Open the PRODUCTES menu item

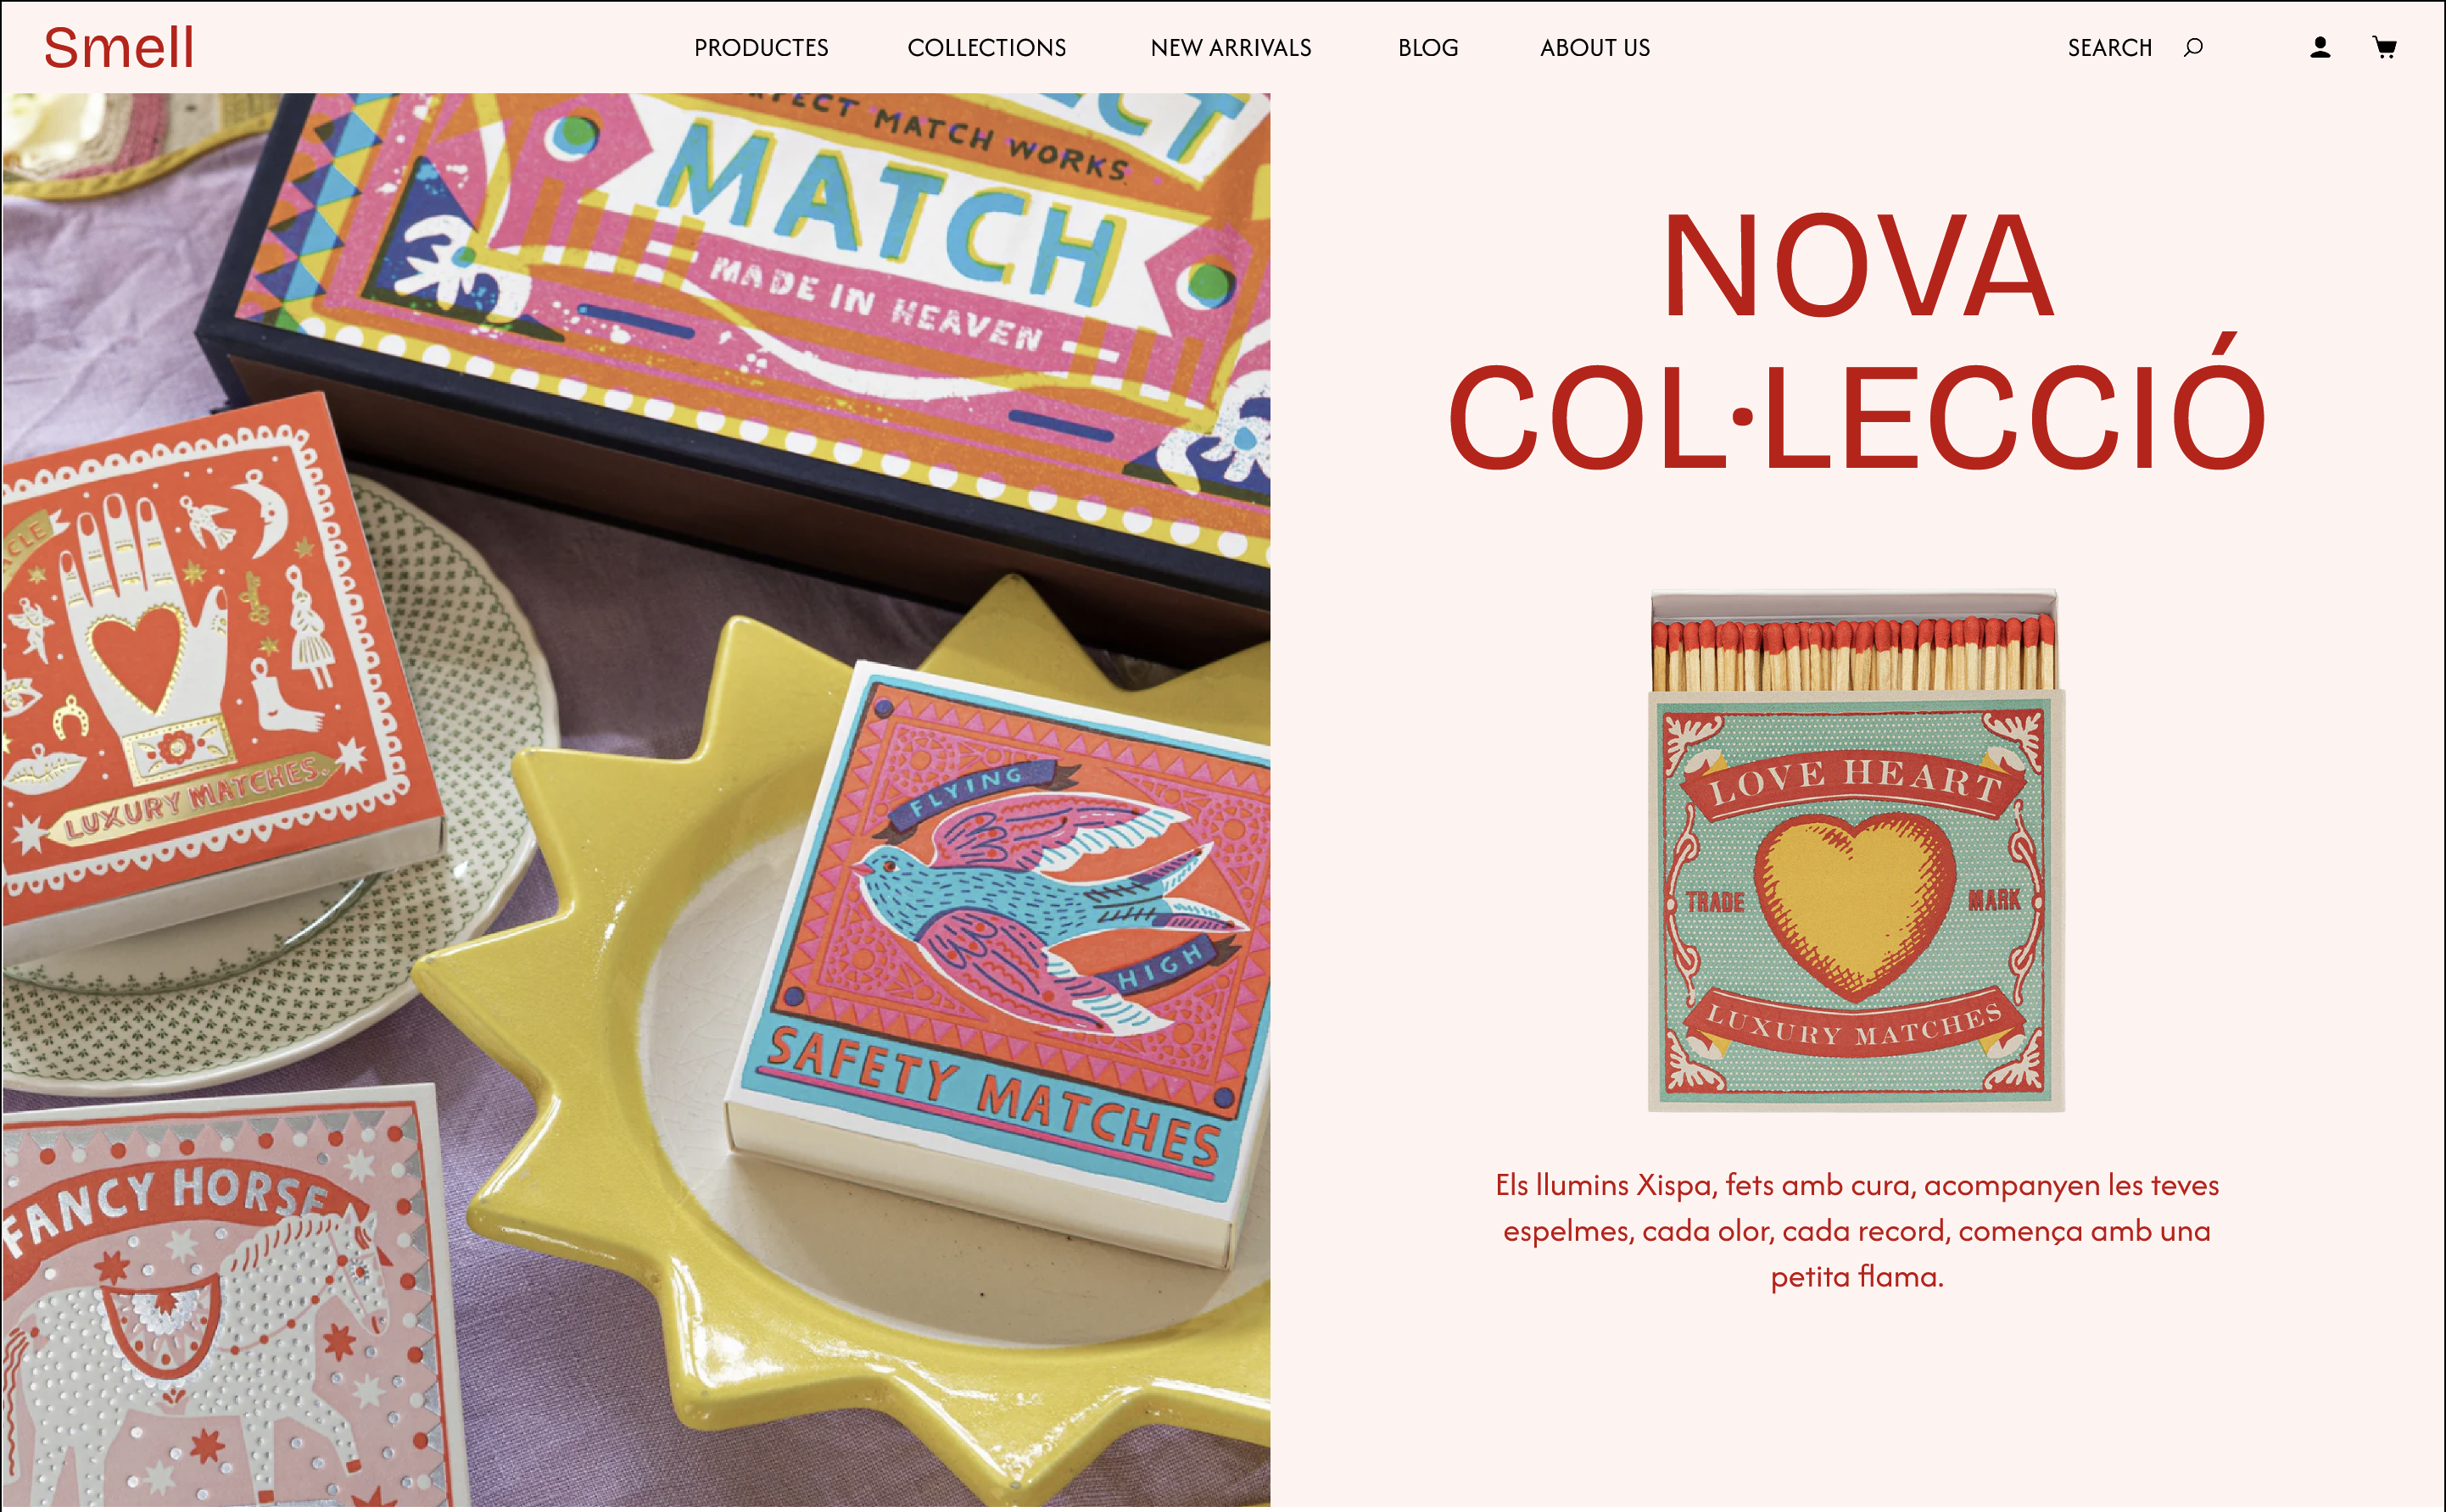point(762,48)
